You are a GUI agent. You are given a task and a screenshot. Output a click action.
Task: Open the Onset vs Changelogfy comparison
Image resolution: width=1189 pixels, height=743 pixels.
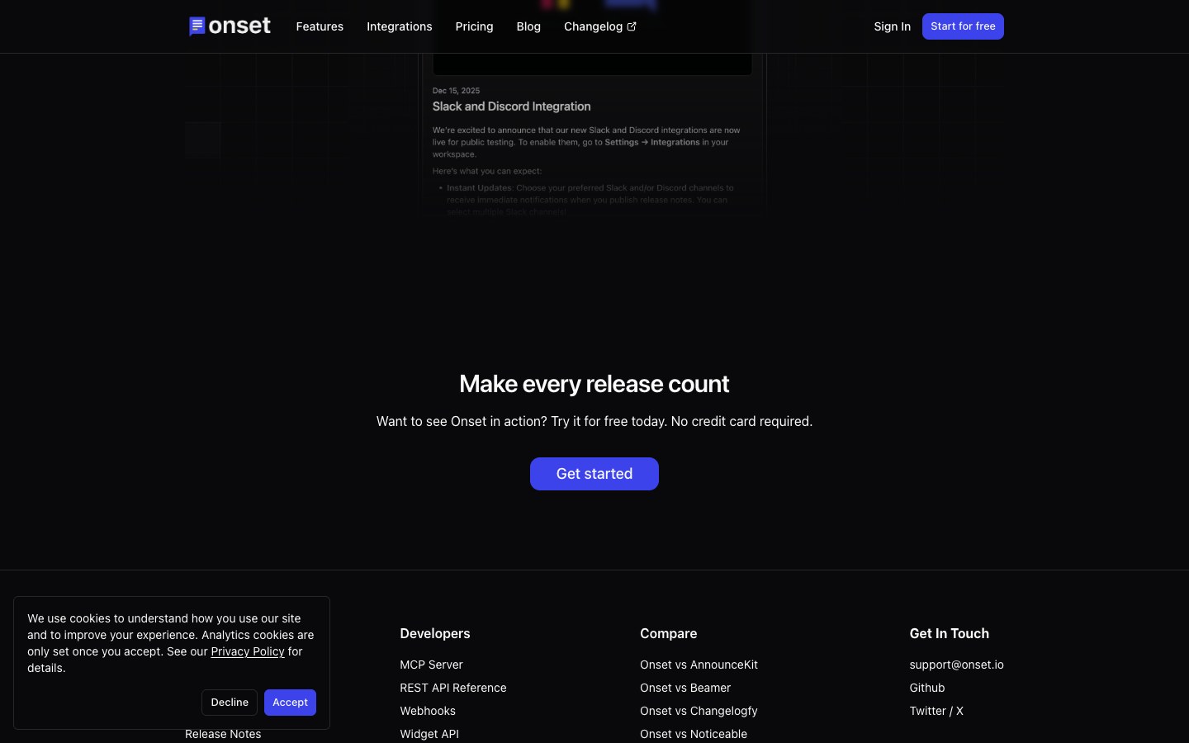(x=699, y=711)
